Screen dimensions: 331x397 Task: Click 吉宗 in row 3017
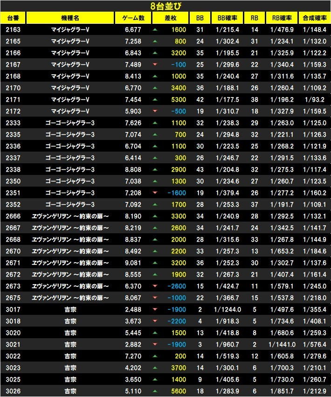pos(70,309)
